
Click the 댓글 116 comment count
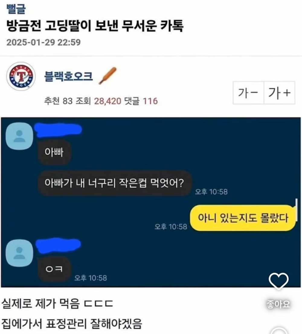[x=141, y=101]
